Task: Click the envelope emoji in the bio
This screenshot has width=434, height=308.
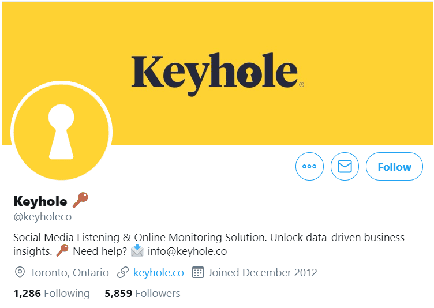Action: [x=137, y=251]
